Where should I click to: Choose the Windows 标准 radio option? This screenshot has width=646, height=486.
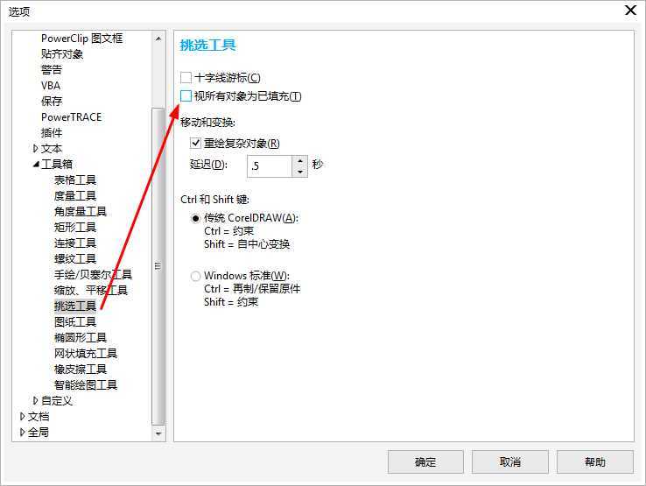[196, 276]
